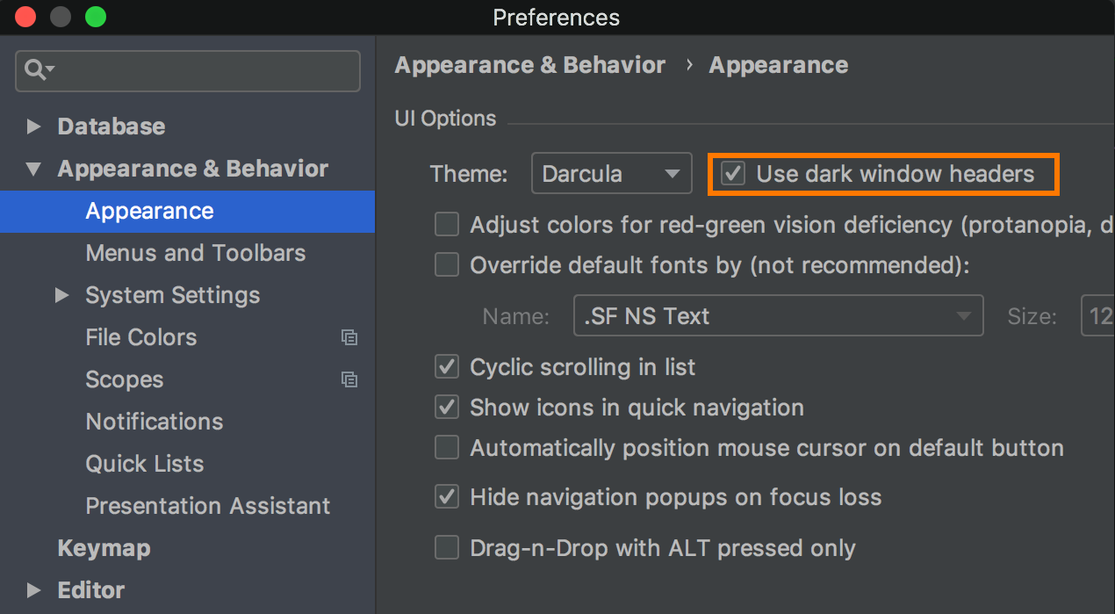Open the Keymap settings page
This screenshot has height=614, width=1115.
(104, 548)
